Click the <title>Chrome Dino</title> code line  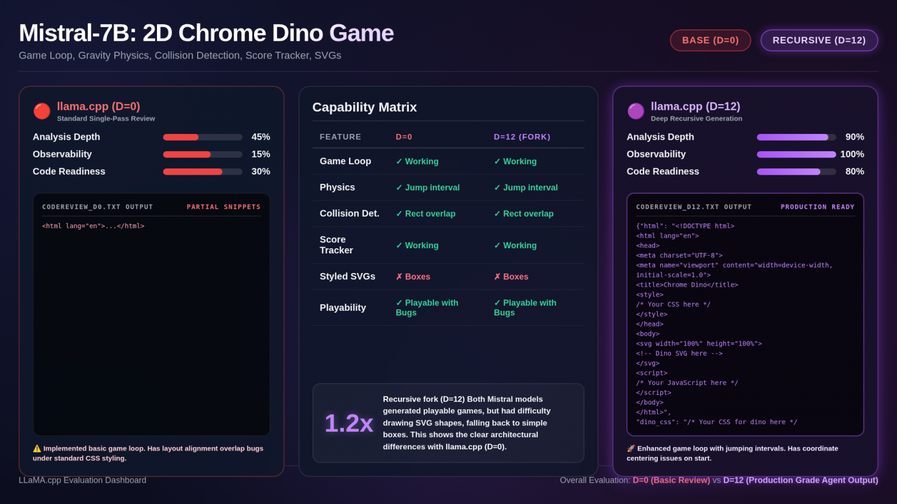point(687,285)
